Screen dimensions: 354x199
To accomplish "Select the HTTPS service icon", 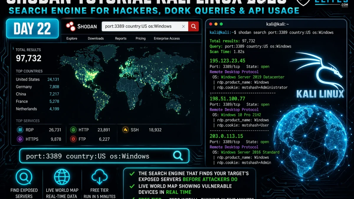I will pyautogui.click(x=20, y=139).
